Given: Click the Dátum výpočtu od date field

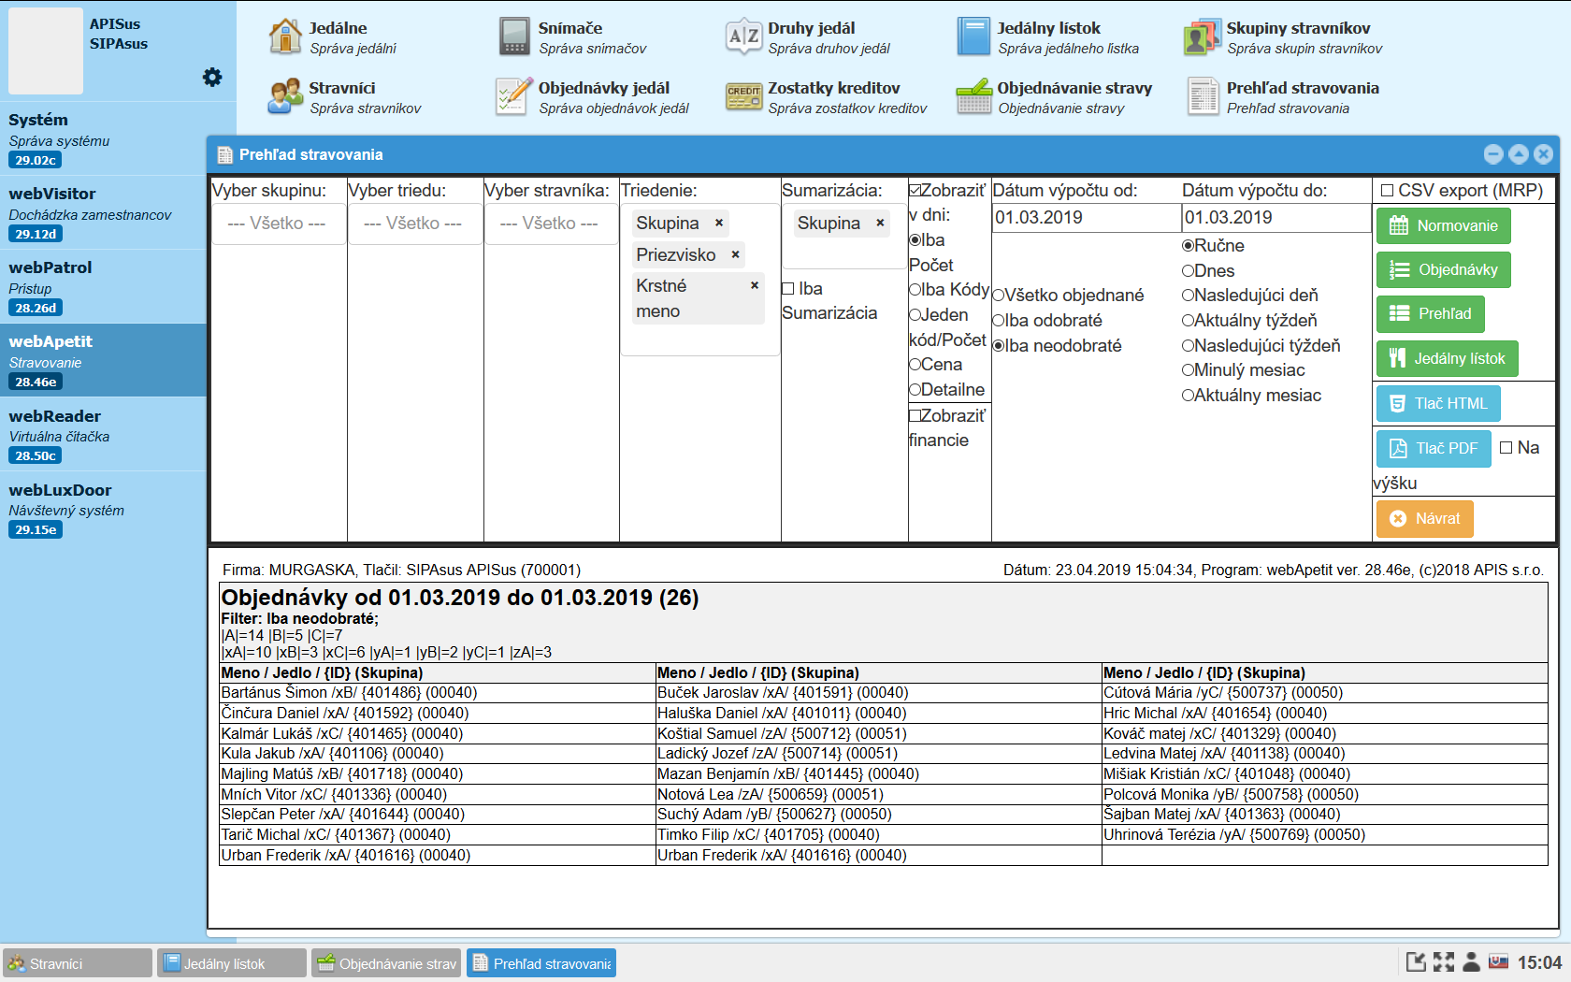Looking at the screenshot, I should pos(1085,218).
